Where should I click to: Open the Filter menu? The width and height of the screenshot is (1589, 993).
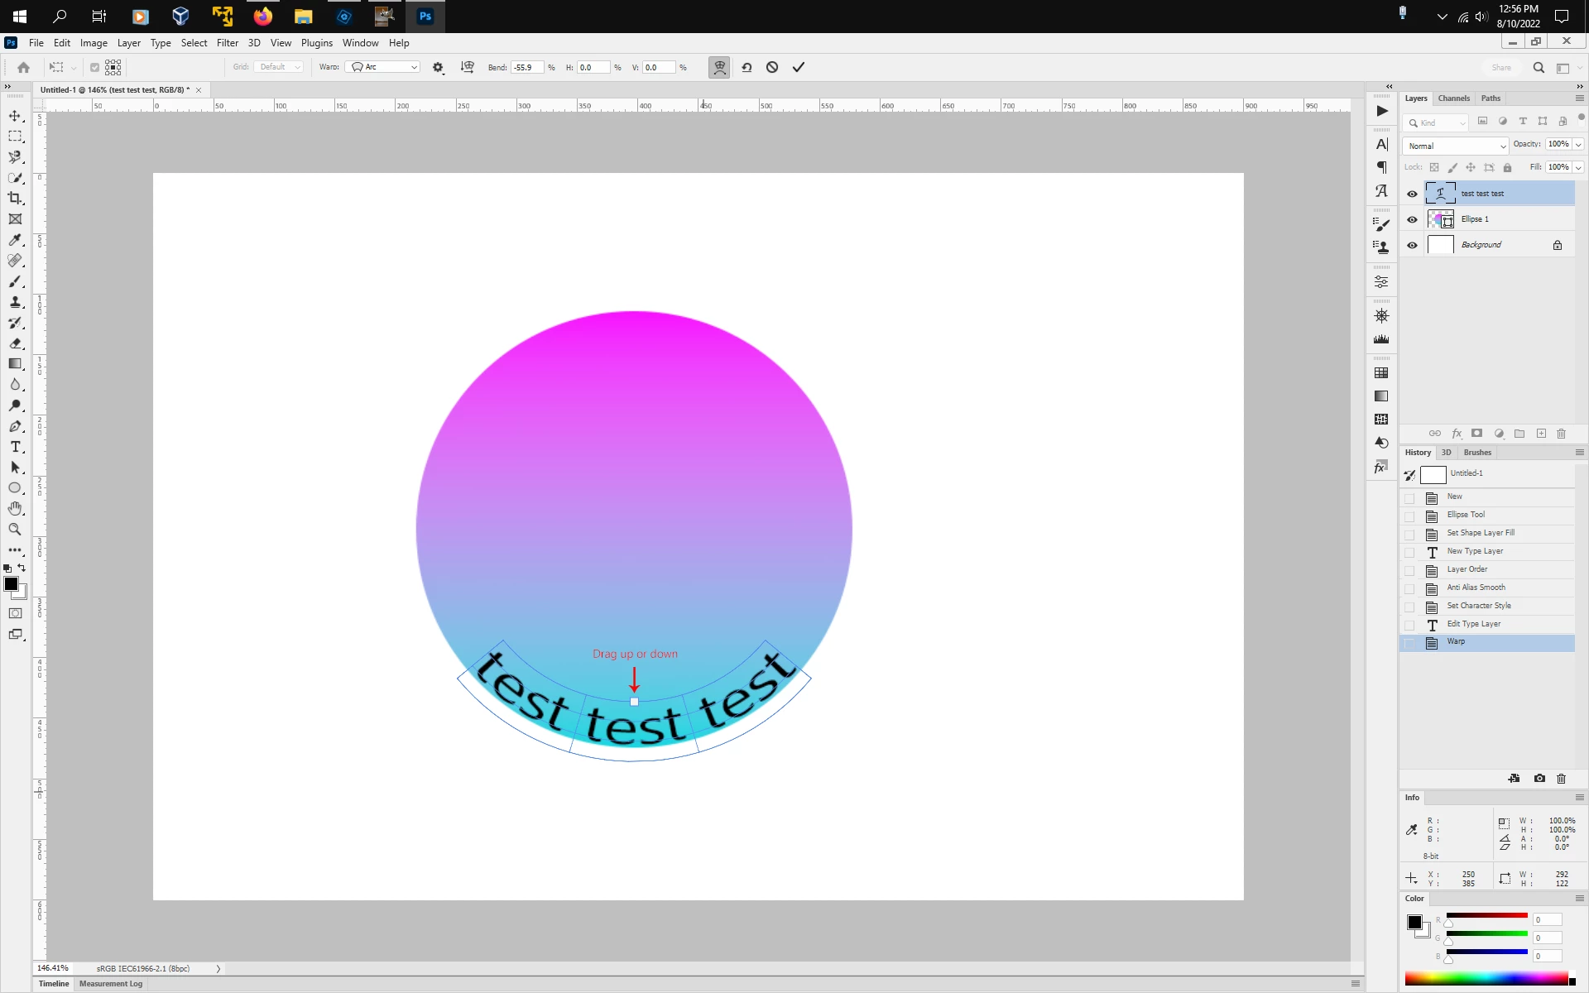227,43
